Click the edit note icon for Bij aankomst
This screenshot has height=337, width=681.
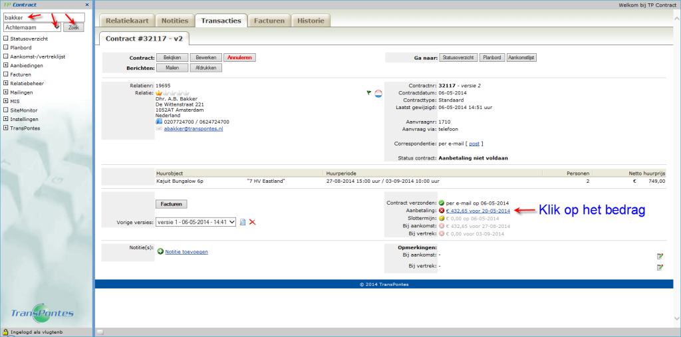coord(660,256)
